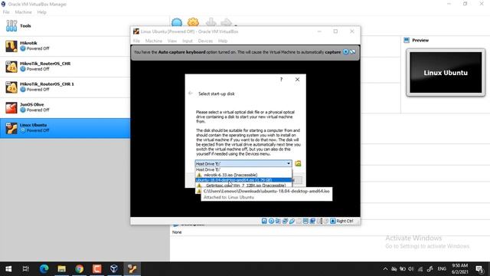Image resolution: width=490 pixels, height=276 pixels.
Task: Close the Select start-up disk dialog
Action: point(298,80)
